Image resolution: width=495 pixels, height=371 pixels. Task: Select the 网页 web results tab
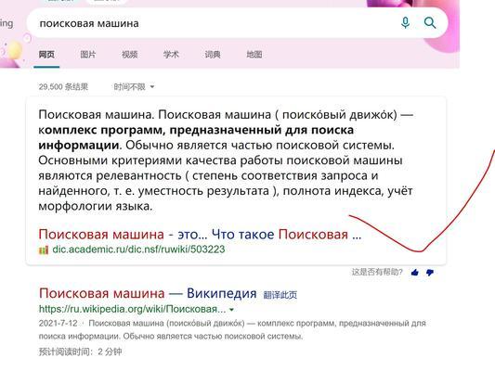tap(46, 55)
